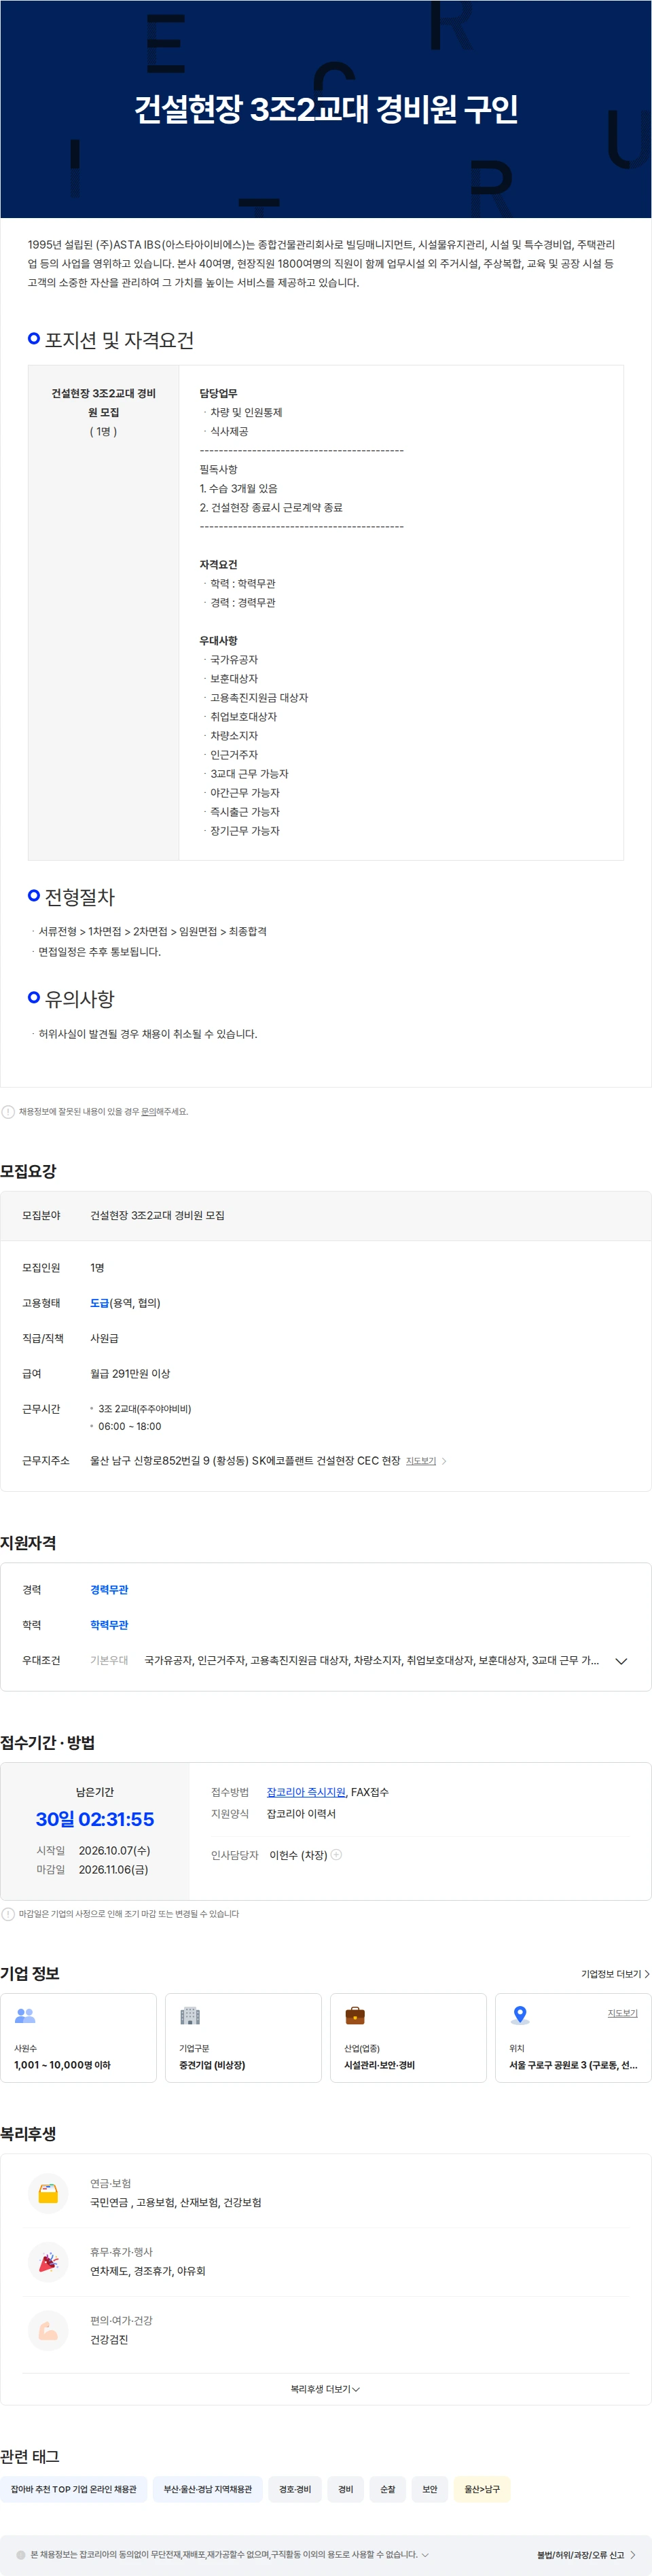Viewport: 652px width, 2576px height.
Task: Click the 잡코리아 이력서 application form text
Action: click(301, 1813)
